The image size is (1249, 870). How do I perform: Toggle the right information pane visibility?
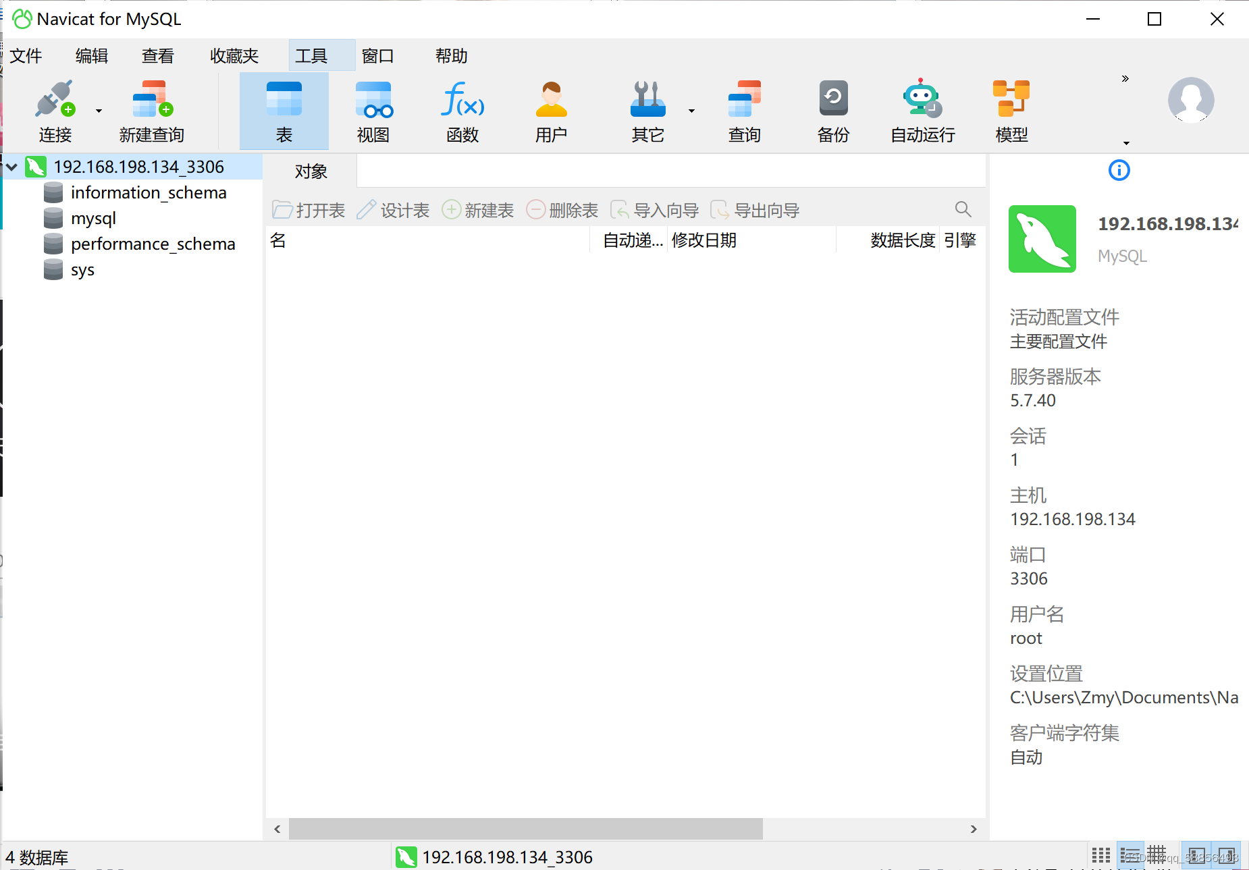click(x=1226, y=856)
